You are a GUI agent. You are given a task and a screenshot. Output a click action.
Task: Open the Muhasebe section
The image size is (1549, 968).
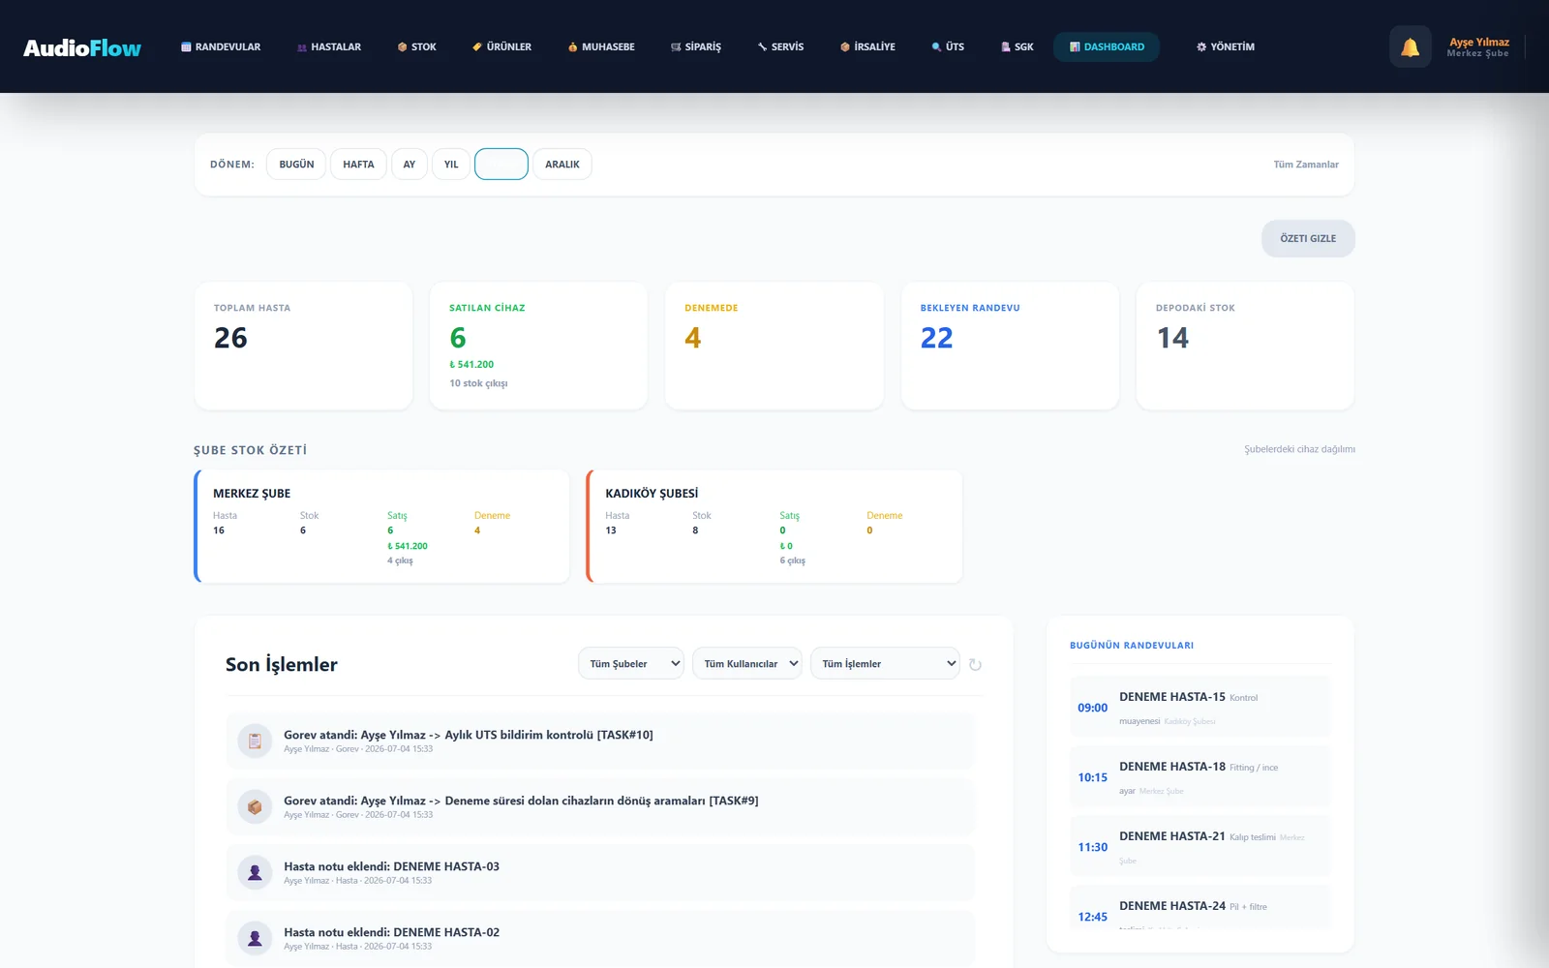pyautogui.click(x=601, y=46)
